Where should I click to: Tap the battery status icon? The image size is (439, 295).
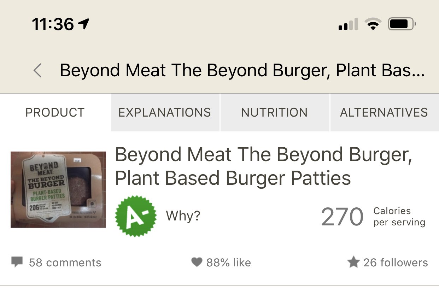pyautogui.click(x=402, y=24)
